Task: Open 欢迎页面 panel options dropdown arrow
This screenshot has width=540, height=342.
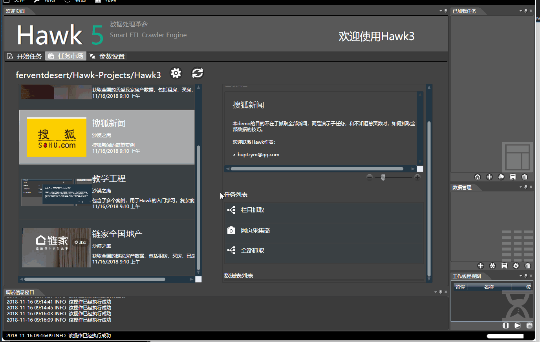Action: (441, 11)
